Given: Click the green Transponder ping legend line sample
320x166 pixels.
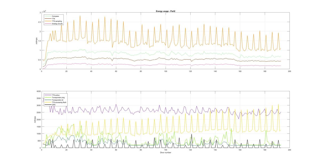Looking at the screenshot, I should pyautogui.click(x=48, y=97).
